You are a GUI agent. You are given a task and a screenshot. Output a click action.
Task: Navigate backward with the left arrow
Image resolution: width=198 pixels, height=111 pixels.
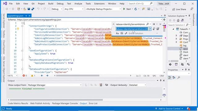[42, 76]
